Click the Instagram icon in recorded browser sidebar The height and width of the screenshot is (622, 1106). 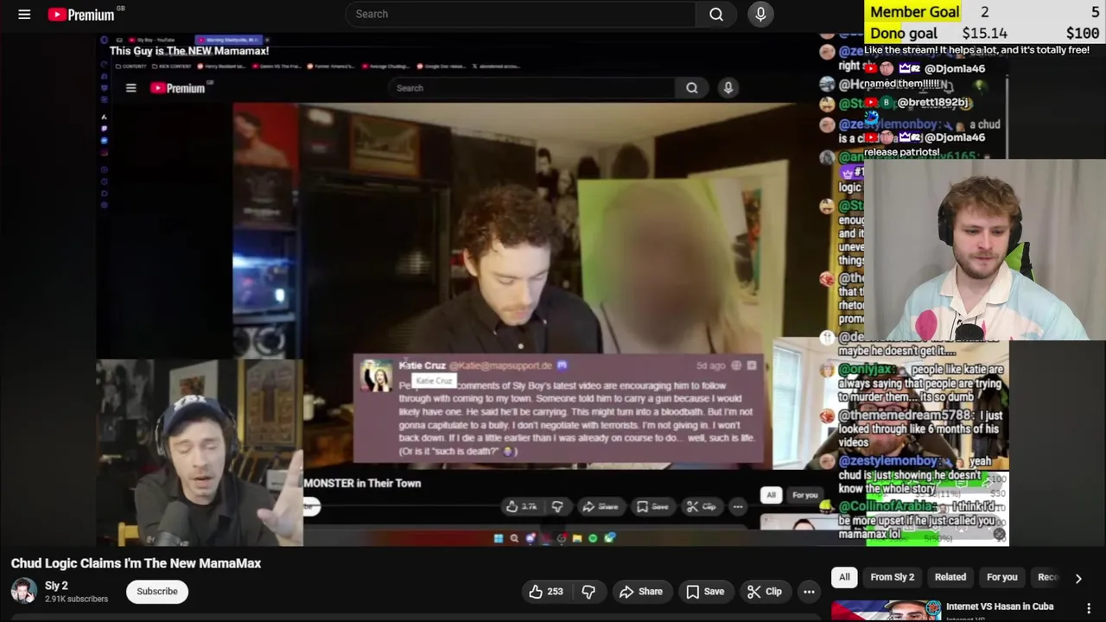[x=105, y=153]
